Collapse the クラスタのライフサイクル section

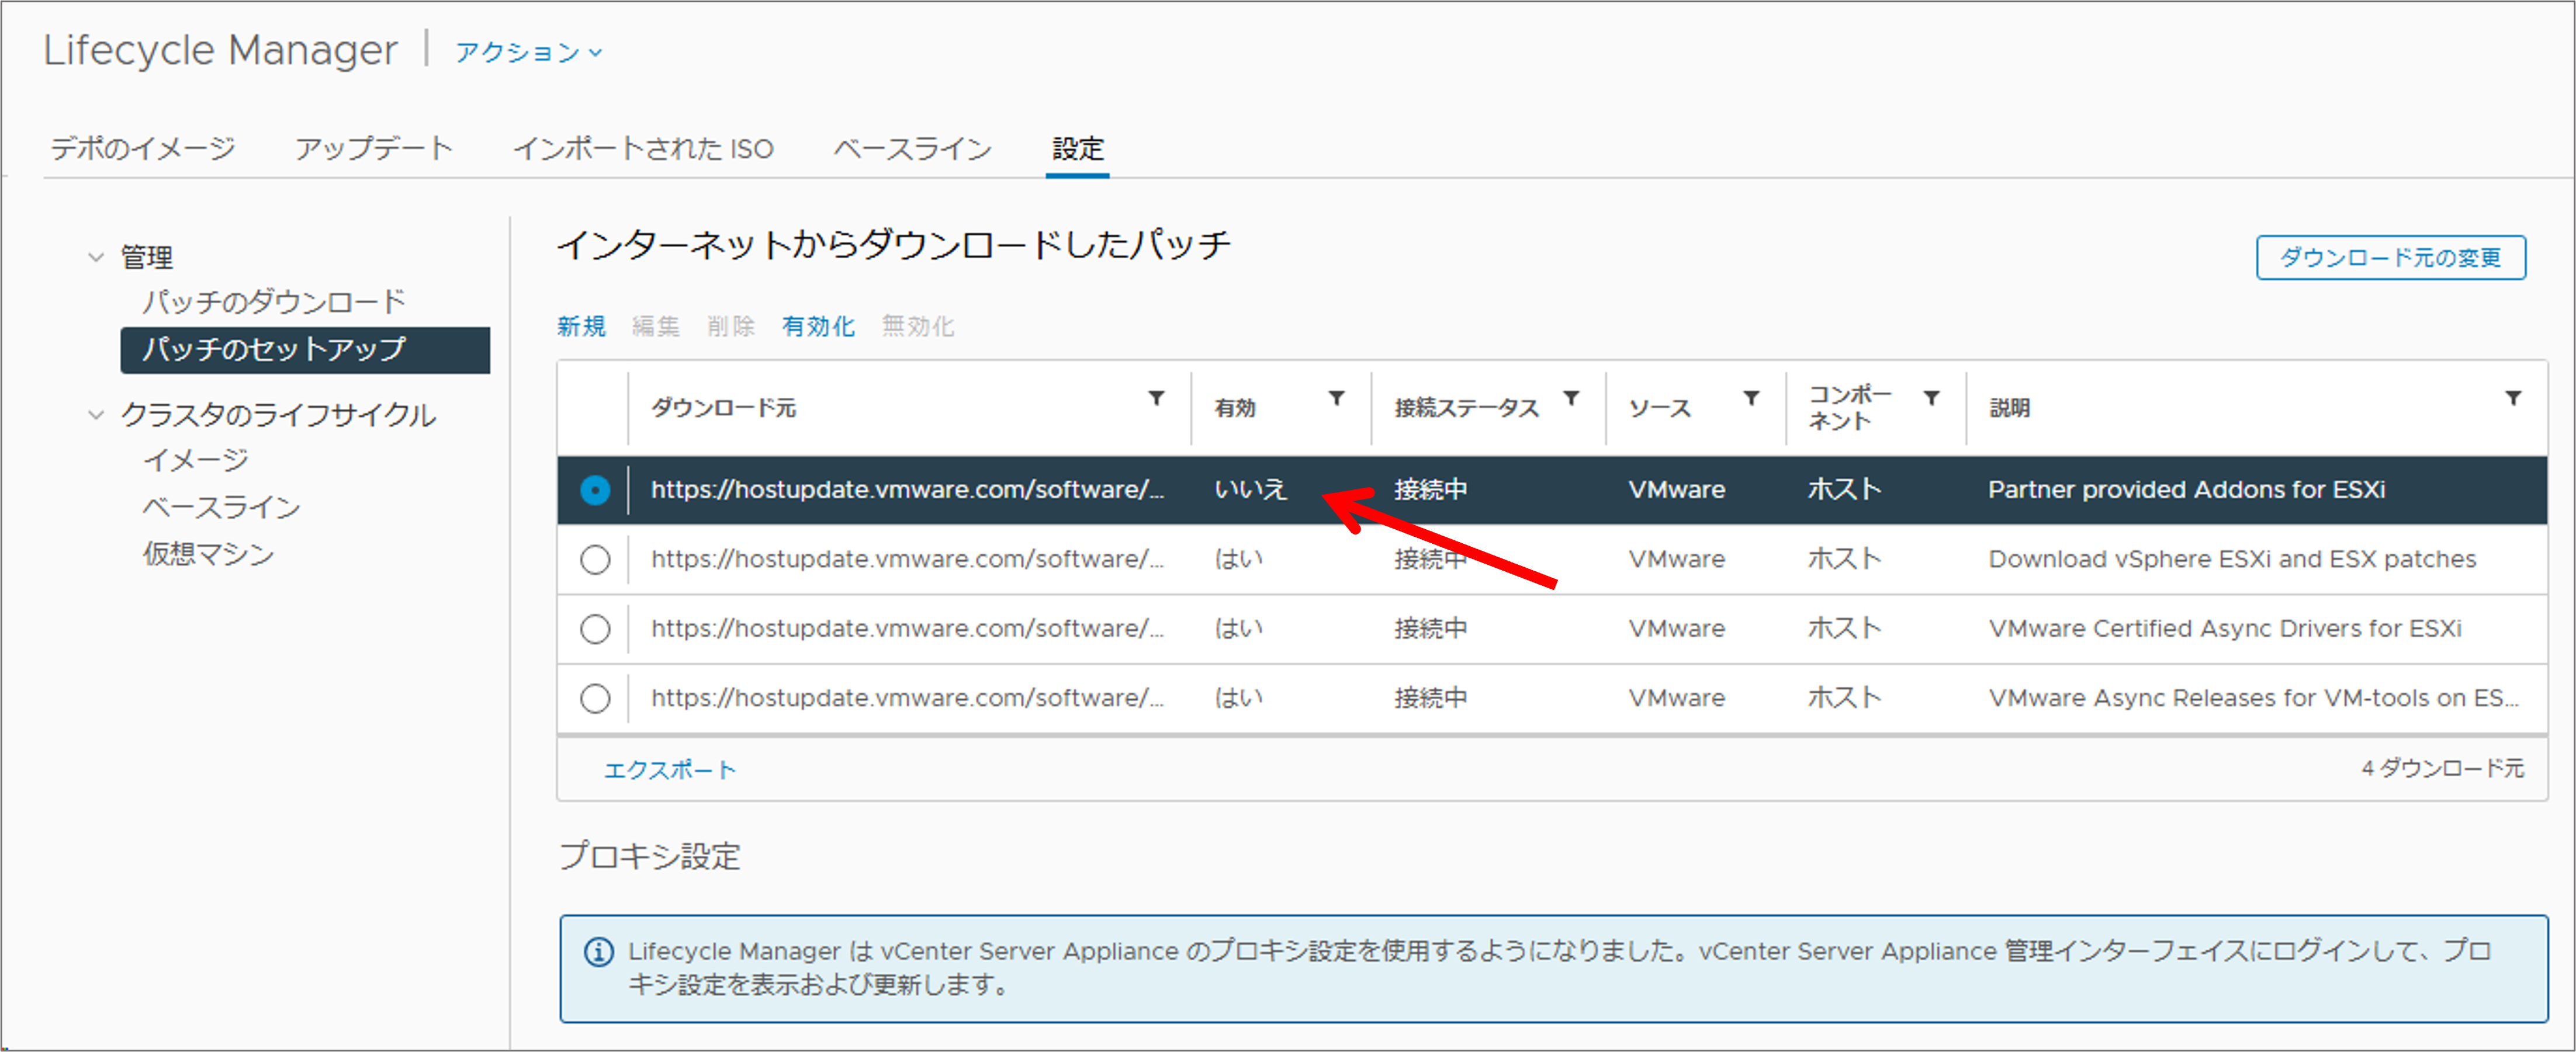(96, 414)
